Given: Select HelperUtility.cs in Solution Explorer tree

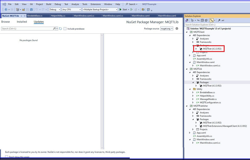Looking at the screenshot, I should click(207, 96).
